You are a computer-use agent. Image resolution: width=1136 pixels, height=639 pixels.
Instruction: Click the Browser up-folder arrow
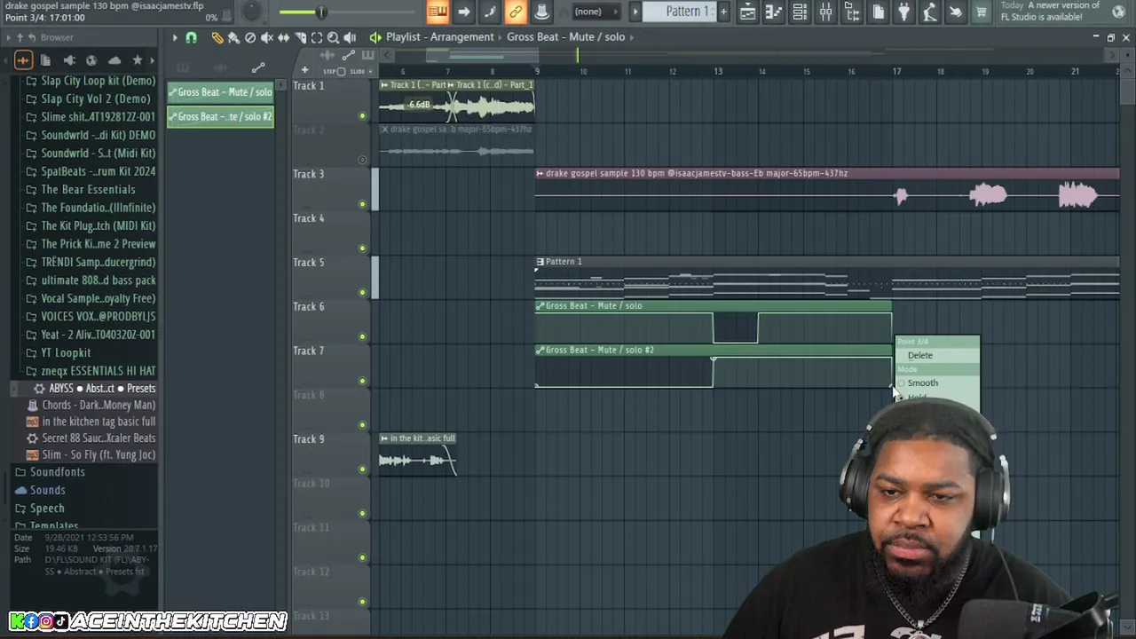tap(20, 37)
